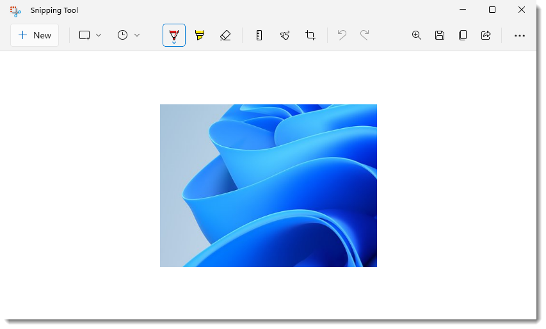The image size is (546, 329).
Task: Maximize the Snipping Tool window
Action: tap(492, 10)
